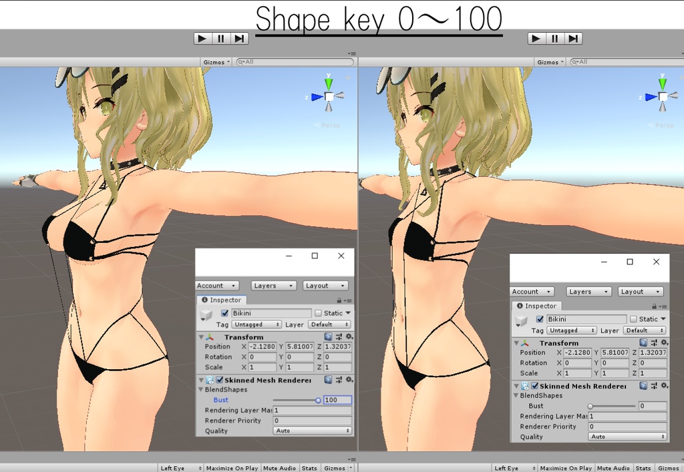Open the Tag dropdown set to Untagged
Image resolution: width=684 pixels, height=472 pixels.
pos(256,324)
